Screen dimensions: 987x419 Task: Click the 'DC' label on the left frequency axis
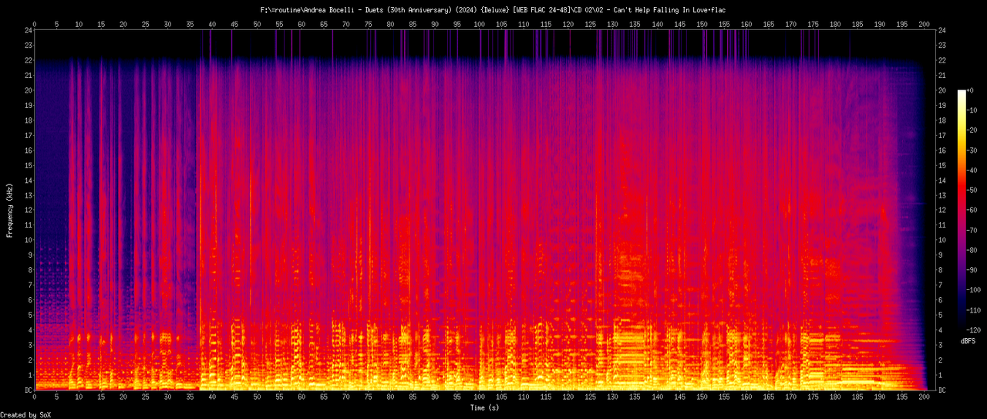28,390
